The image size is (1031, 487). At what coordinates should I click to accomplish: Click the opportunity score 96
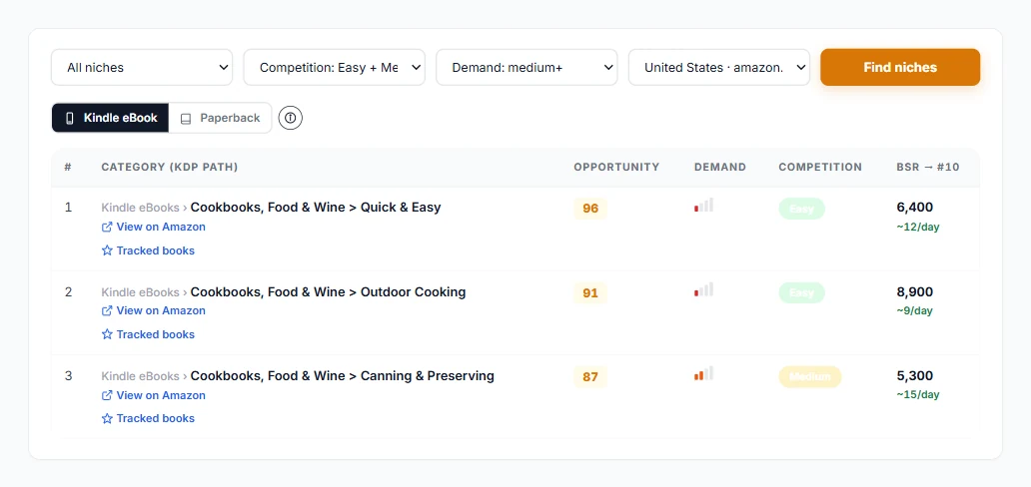(590, 209)
